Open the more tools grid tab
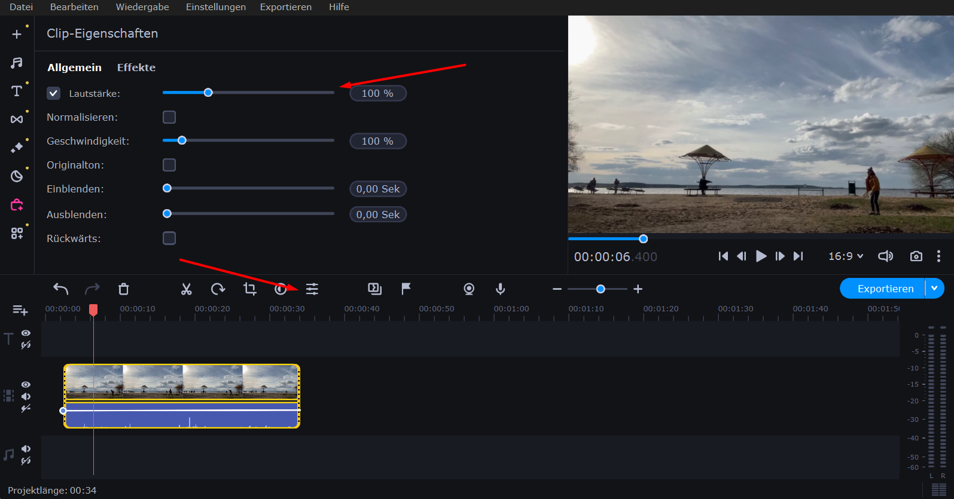Image resolution: width=954 pixels, height=499 pixels. click(17, 233)
